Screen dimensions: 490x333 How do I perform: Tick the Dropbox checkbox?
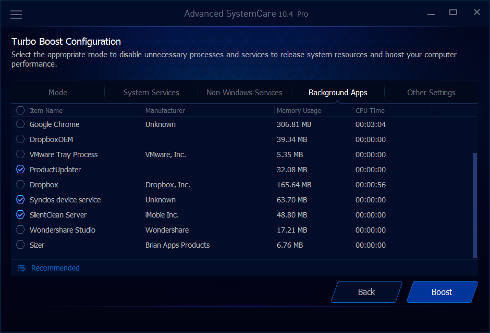coord(20,184)
